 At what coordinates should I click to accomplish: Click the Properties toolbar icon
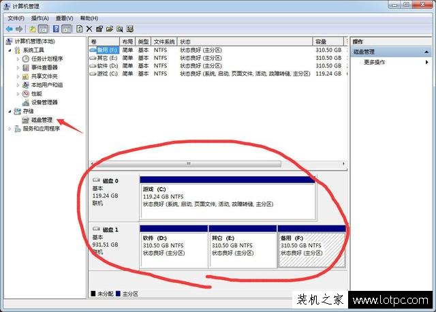[x=99, y=29]
